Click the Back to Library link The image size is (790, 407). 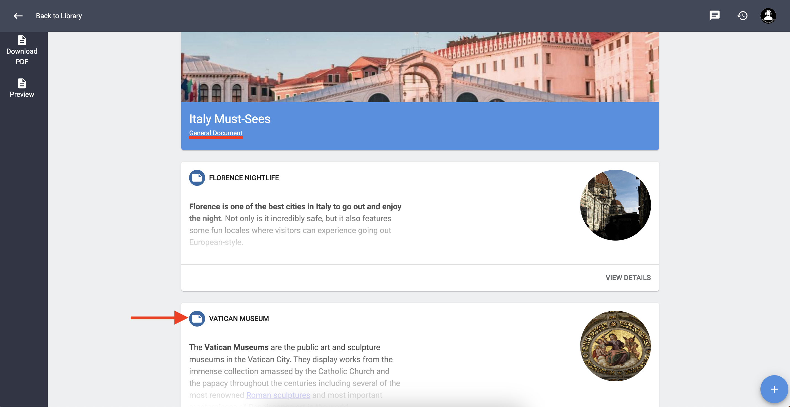point(59,16)
